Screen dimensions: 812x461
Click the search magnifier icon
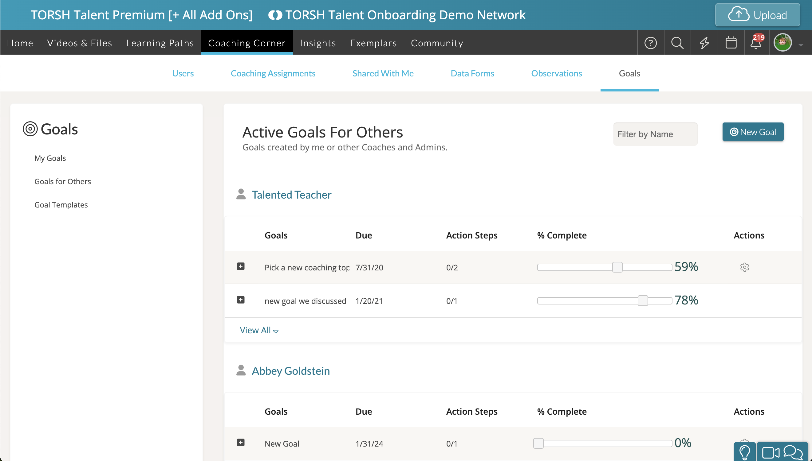click(677, 43)
